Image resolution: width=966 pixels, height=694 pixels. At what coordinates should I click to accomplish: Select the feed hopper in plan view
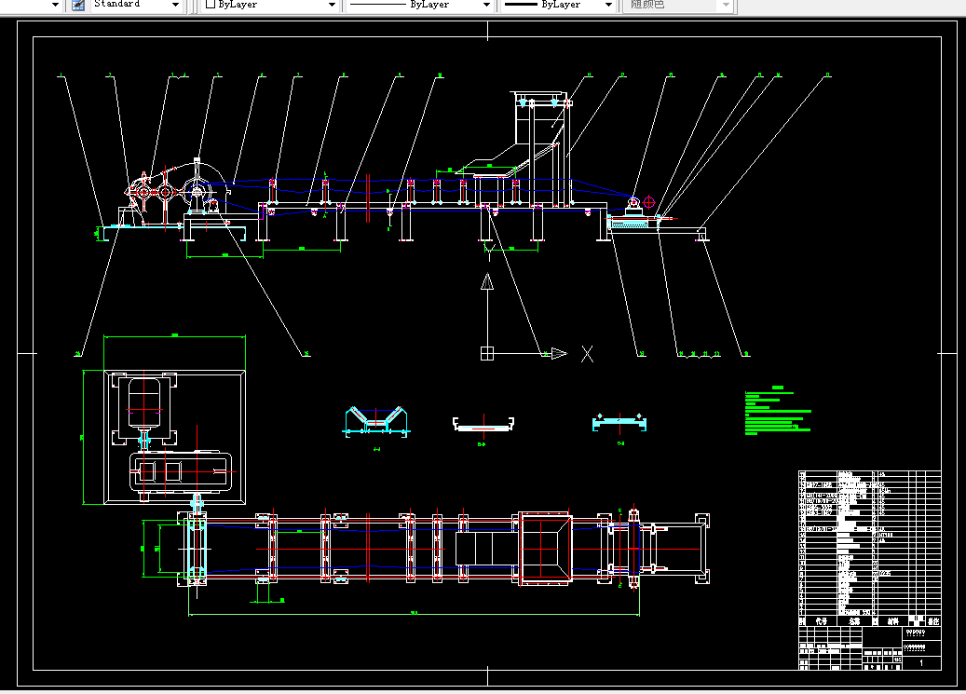pyautogui.click(x=545, y=548)
